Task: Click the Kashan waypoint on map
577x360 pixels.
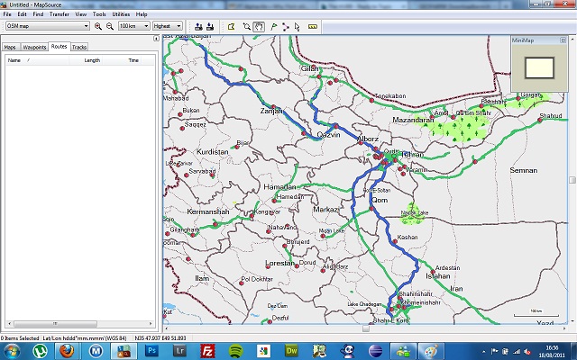Action: (x=395, y=241)
